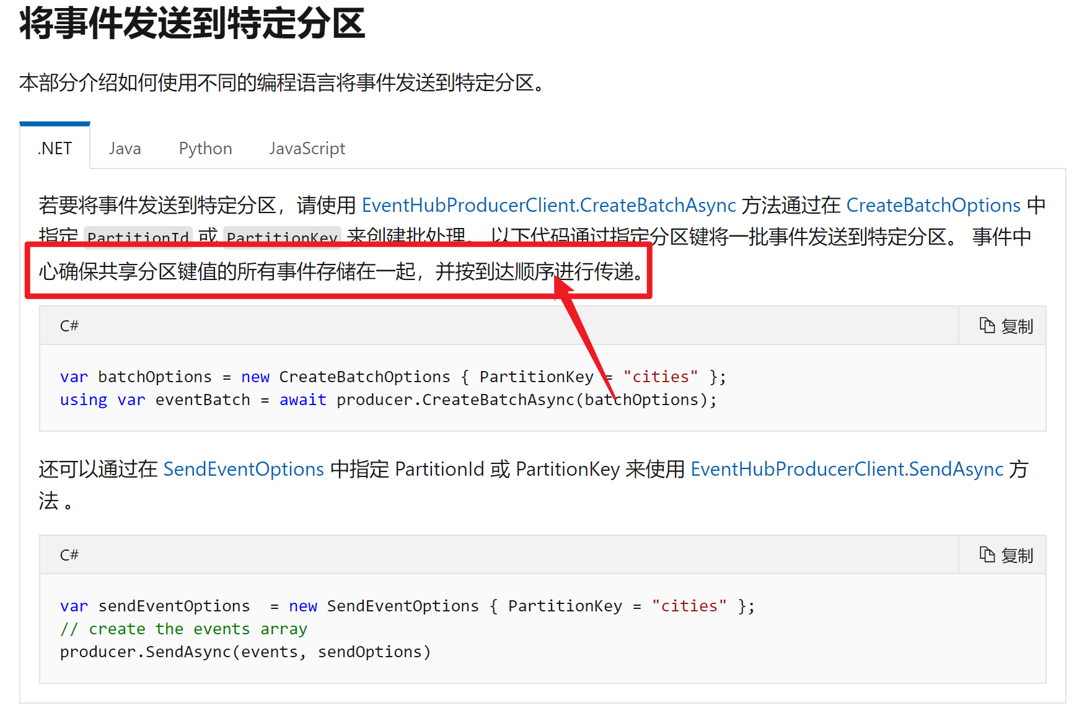Image resolution: width=1087 pixels, height=726 pixels.
Task: Click the "var sendEventOptions" code line
Action: pyautogui.click(x=407, y=606)
